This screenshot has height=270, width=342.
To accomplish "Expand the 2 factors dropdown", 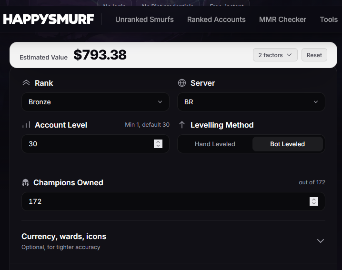I will (x=275, y=55).
